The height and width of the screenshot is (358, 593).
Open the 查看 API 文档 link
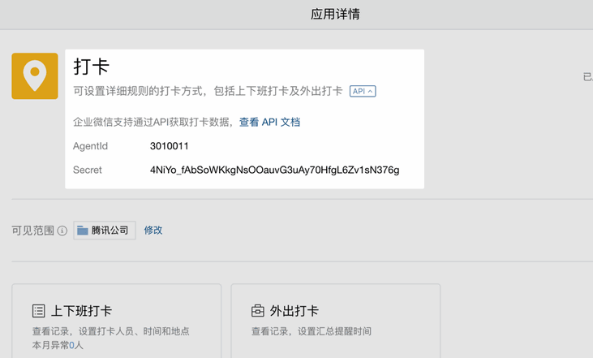pos(269,123)
